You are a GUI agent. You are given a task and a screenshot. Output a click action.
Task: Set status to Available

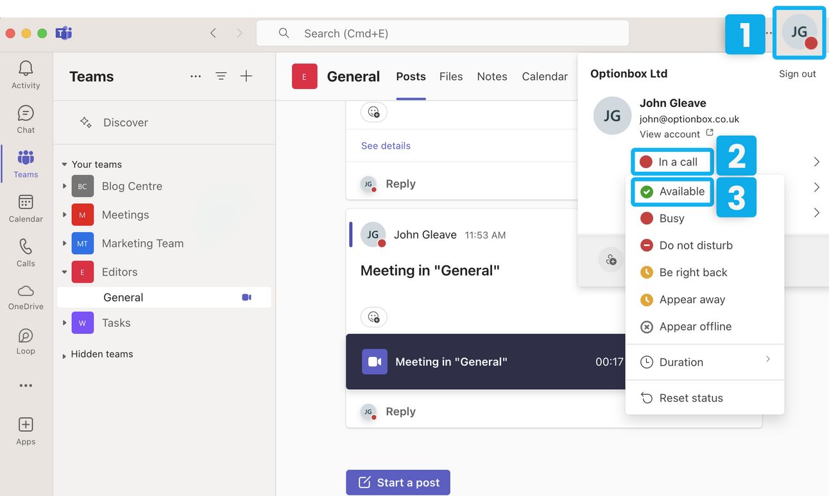click(672, 192)
